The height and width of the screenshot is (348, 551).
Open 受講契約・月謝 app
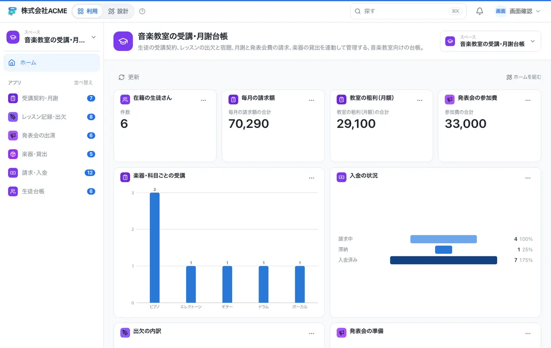tap(52, 98)
